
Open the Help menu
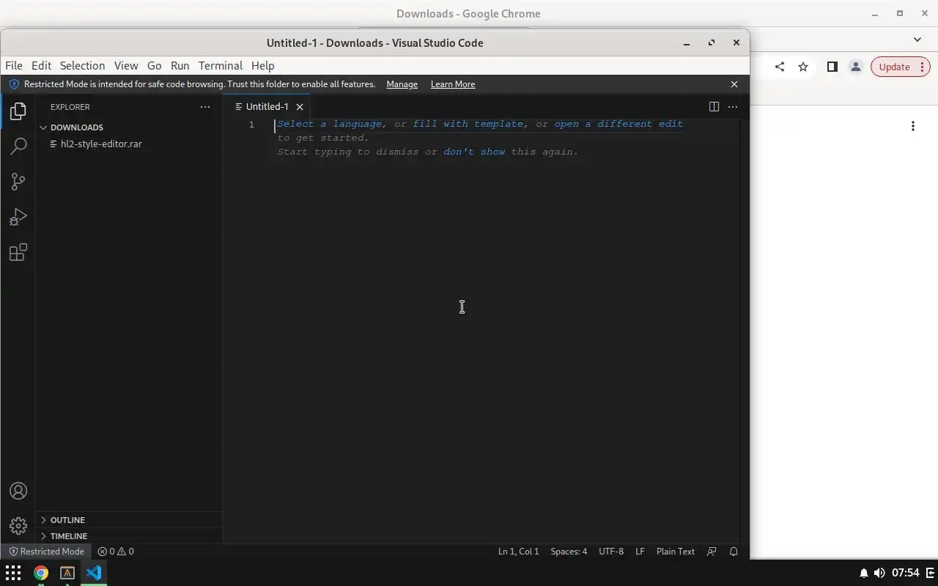(x=262, y=66)
